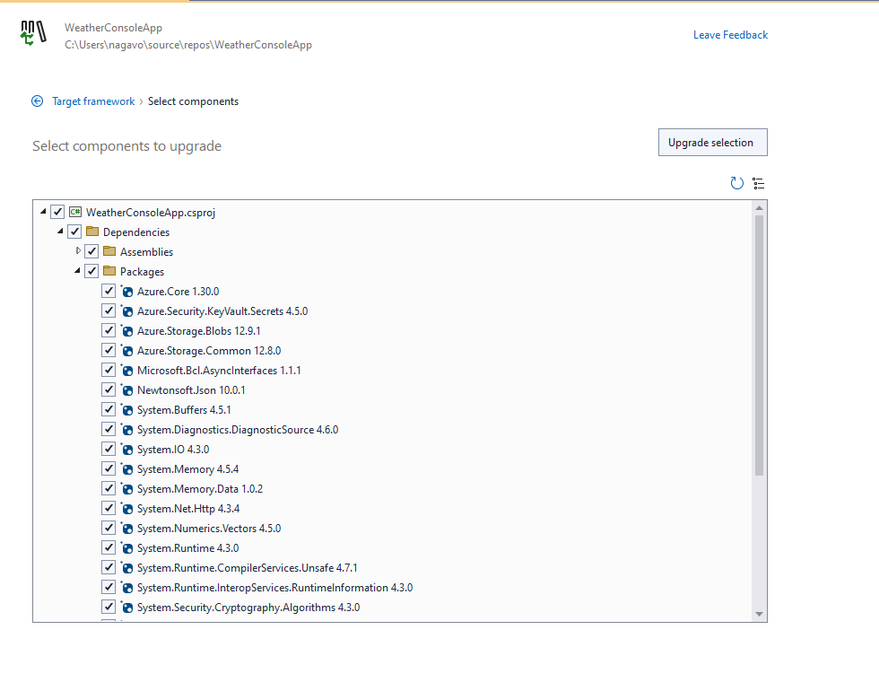Uncheck the WeatherConsoleApp.csproj checkbox
Screen dimensions: 879x691
coord(57,212)
